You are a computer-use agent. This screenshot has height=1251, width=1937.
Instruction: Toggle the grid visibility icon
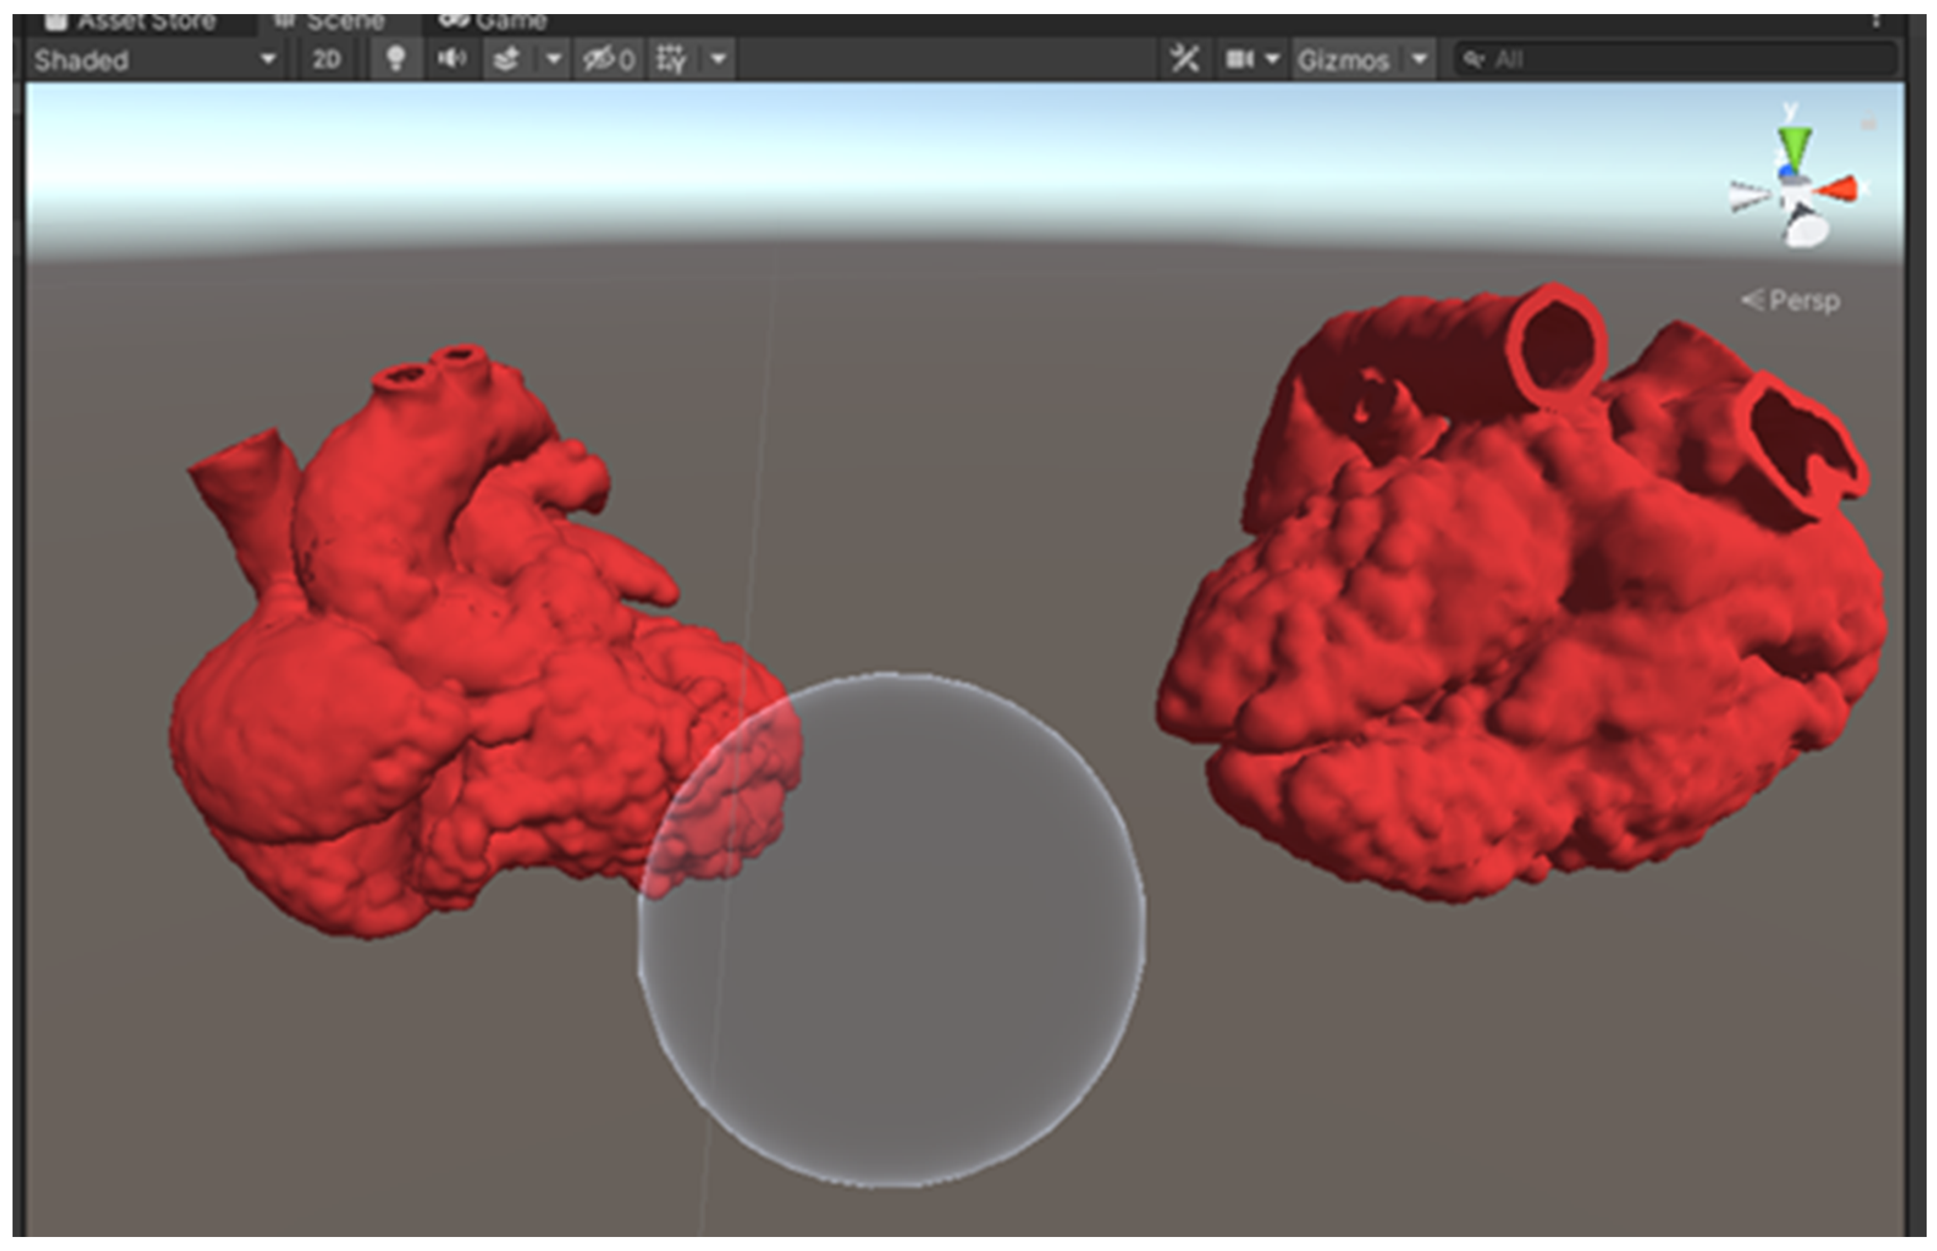pyautogui.click(x=671, y=59)
